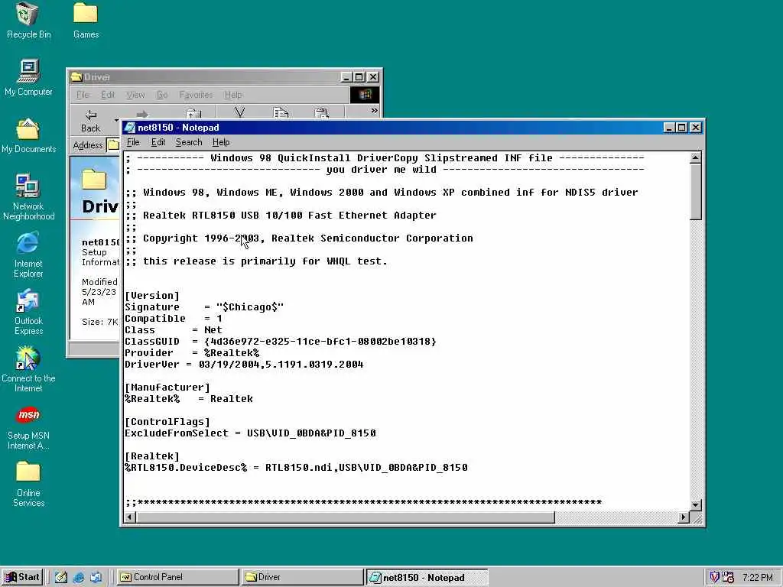
Task: Maximize the Notepad window
Action: 681,128
